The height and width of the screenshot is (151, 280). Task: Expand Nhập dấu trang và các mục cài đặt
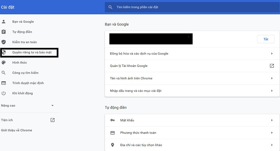click(272, 91)
